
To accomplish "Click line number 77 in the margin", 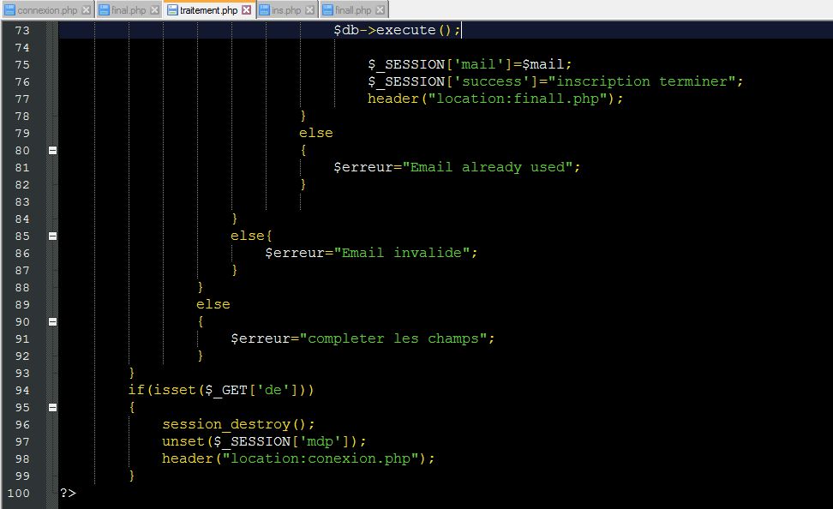I will pos(22,99).
